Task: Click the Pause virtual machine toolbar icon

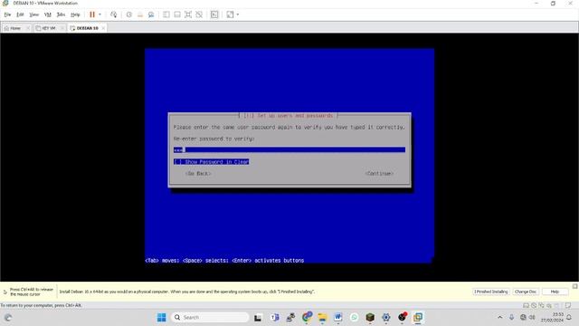Action: 92,14
